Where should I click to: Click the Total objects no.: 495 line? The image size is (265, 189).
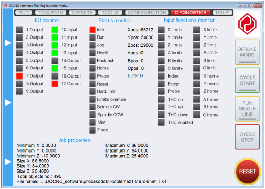tap(39, 176)
